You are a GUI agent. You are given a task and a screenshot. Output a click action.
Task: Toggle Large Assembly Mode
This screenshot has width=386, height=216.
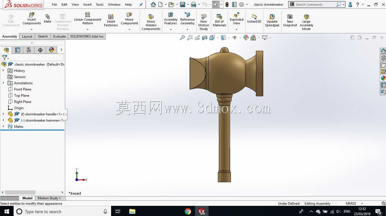[306, 22]
